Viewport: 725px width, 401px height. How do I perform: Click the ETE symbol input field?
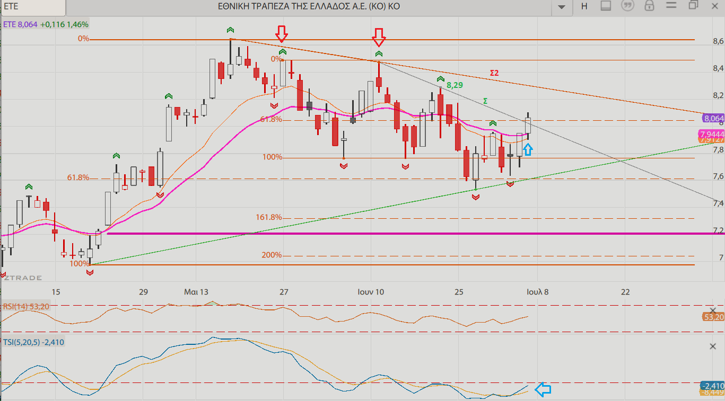(x=33, y=6)
